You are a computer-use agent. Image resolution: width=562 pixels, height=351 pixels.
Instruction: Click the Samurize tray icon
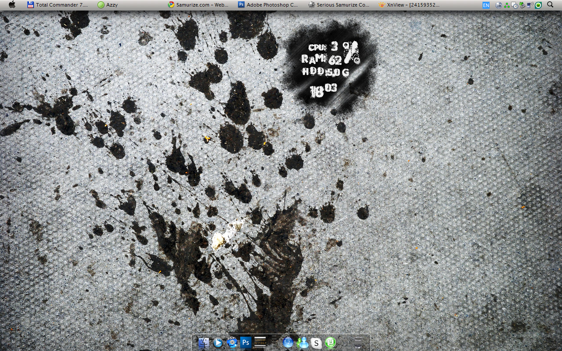pyautogui.click(x=499, y=5)
